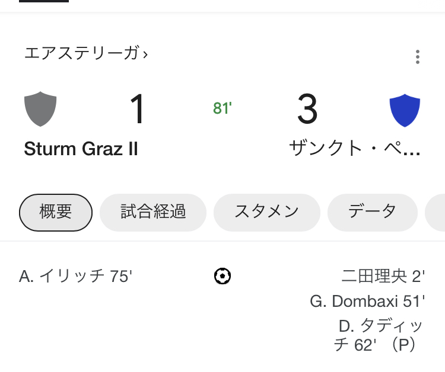Show the データ tab
This screenshot has height=372, width=445.
373,212
